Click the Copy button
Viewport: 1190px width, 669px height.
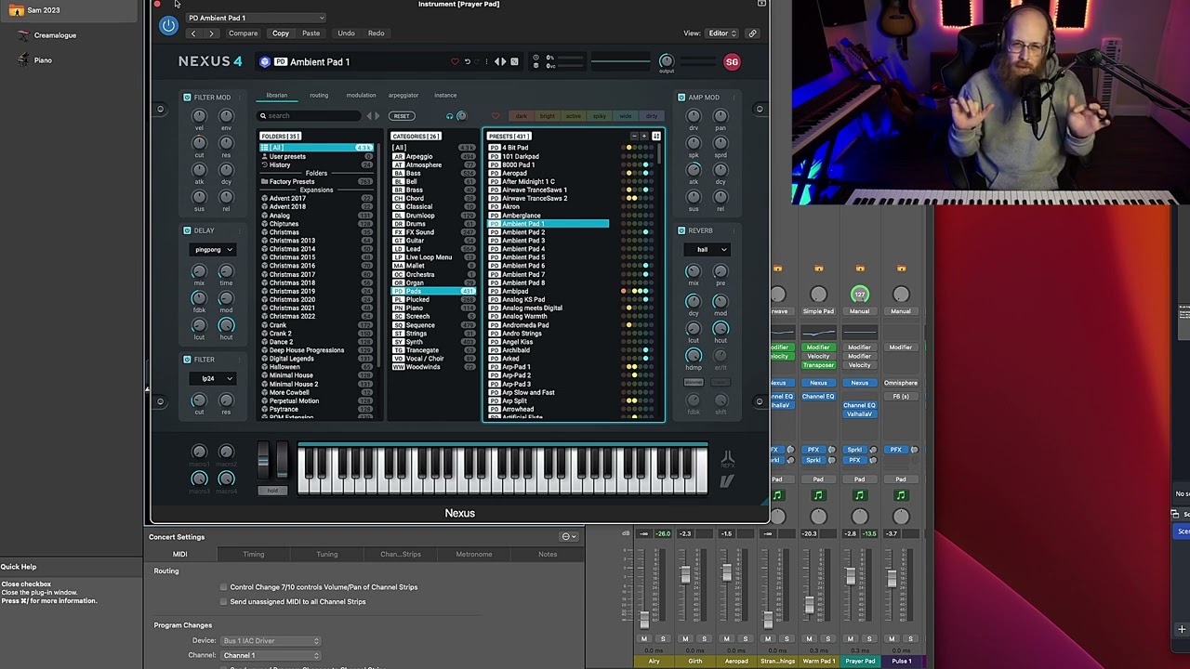point(281,33)
